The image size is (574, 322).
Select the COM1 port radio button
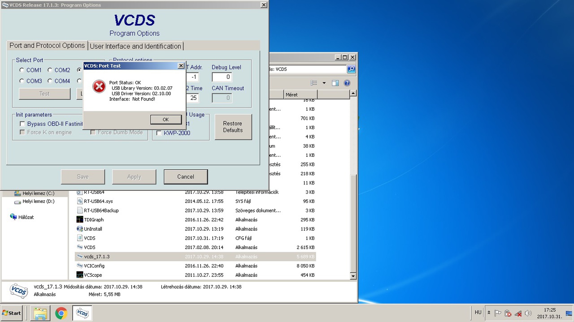(x=22, y=70)
